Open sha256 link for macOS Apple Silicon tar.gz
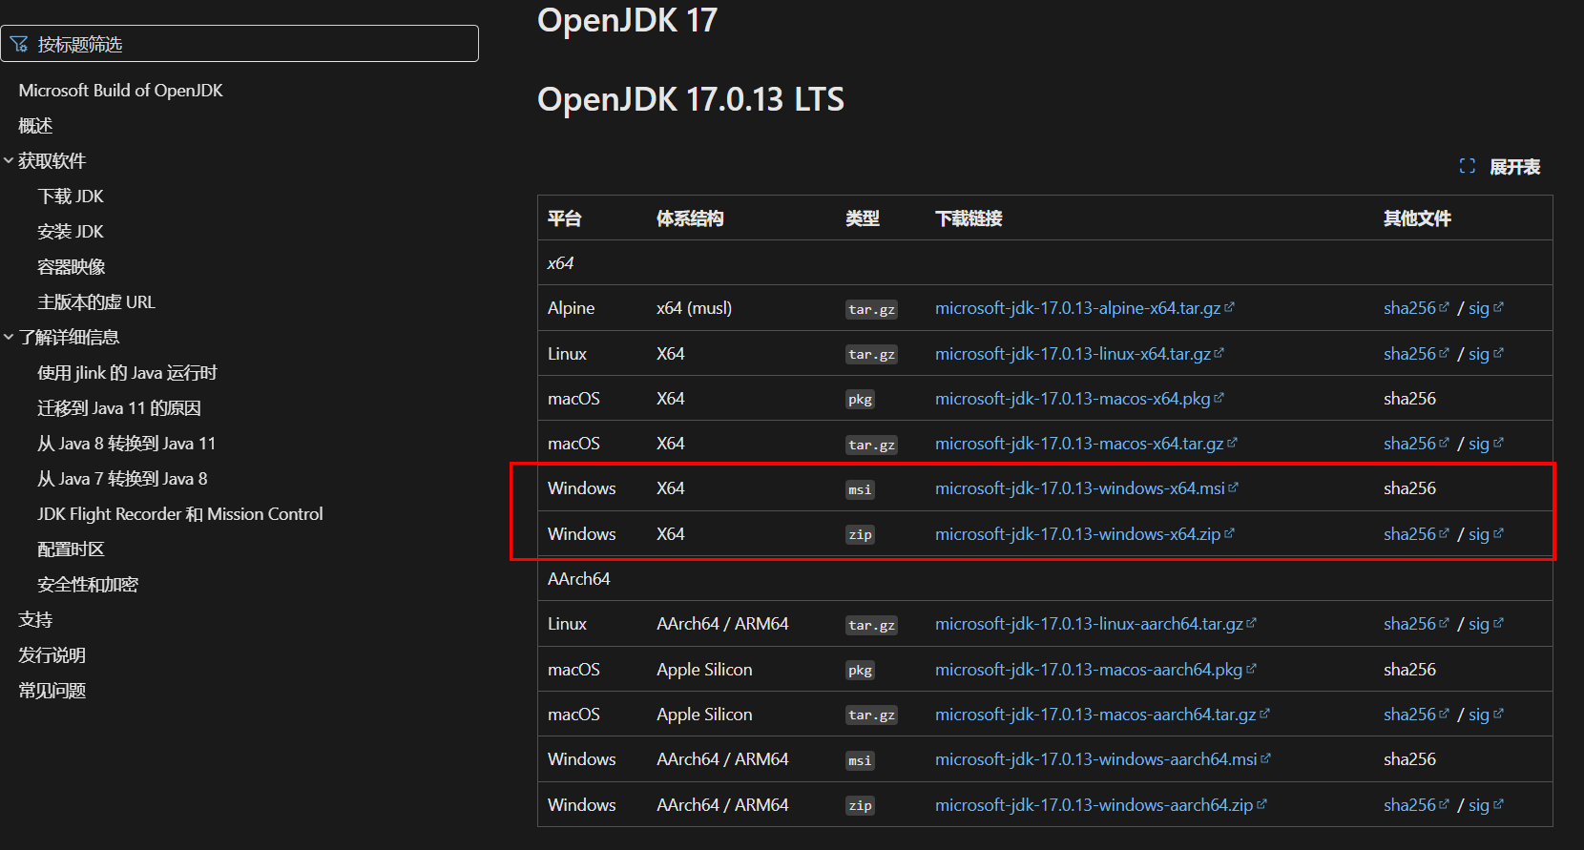1584x850 pixels. (1416, 714)
